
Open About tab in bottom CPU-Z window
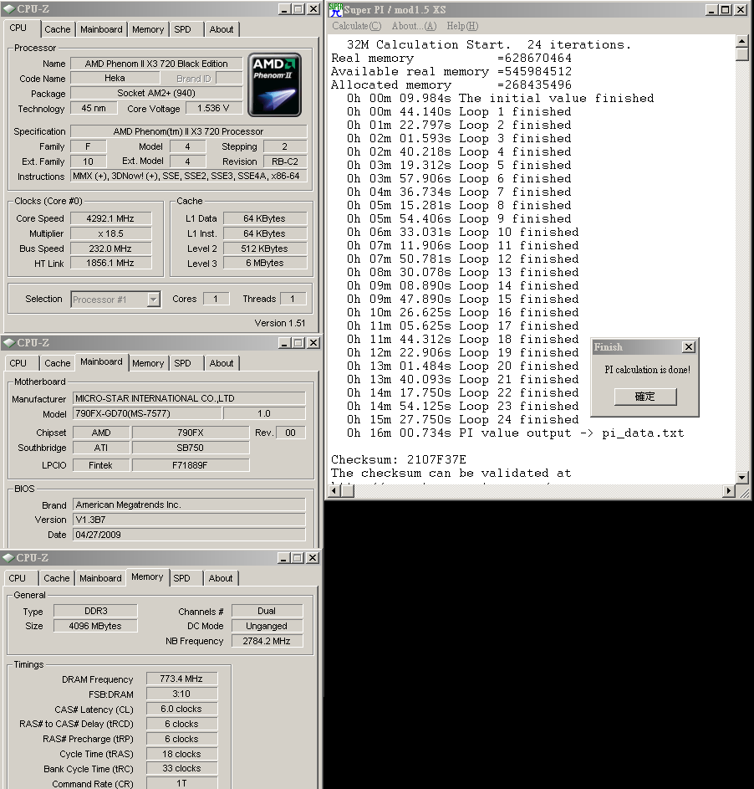tap(220, 578)
